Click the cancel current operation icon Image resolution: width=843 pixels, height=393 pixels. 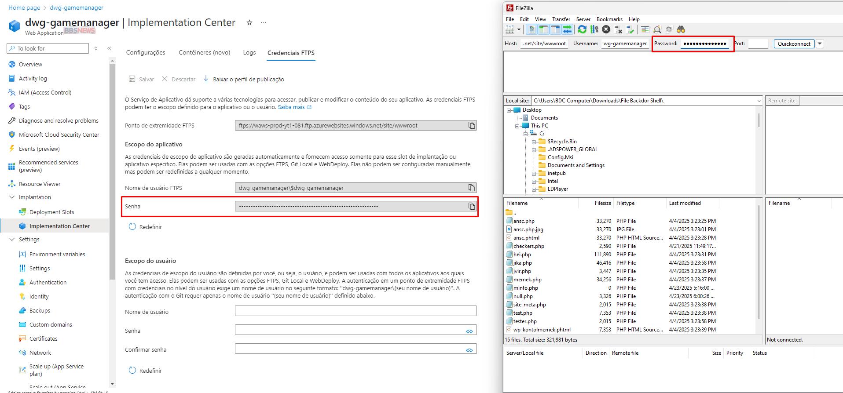tap(606, 29)
